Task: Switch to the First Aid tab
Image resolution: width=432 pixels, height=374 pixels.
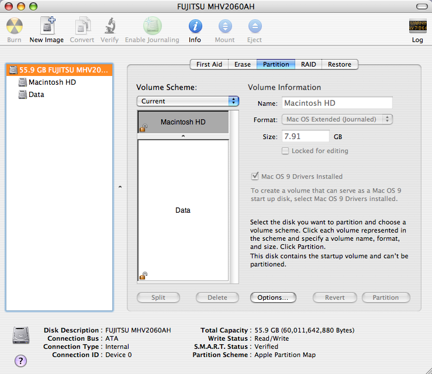Action: click(x=209, y=64)
